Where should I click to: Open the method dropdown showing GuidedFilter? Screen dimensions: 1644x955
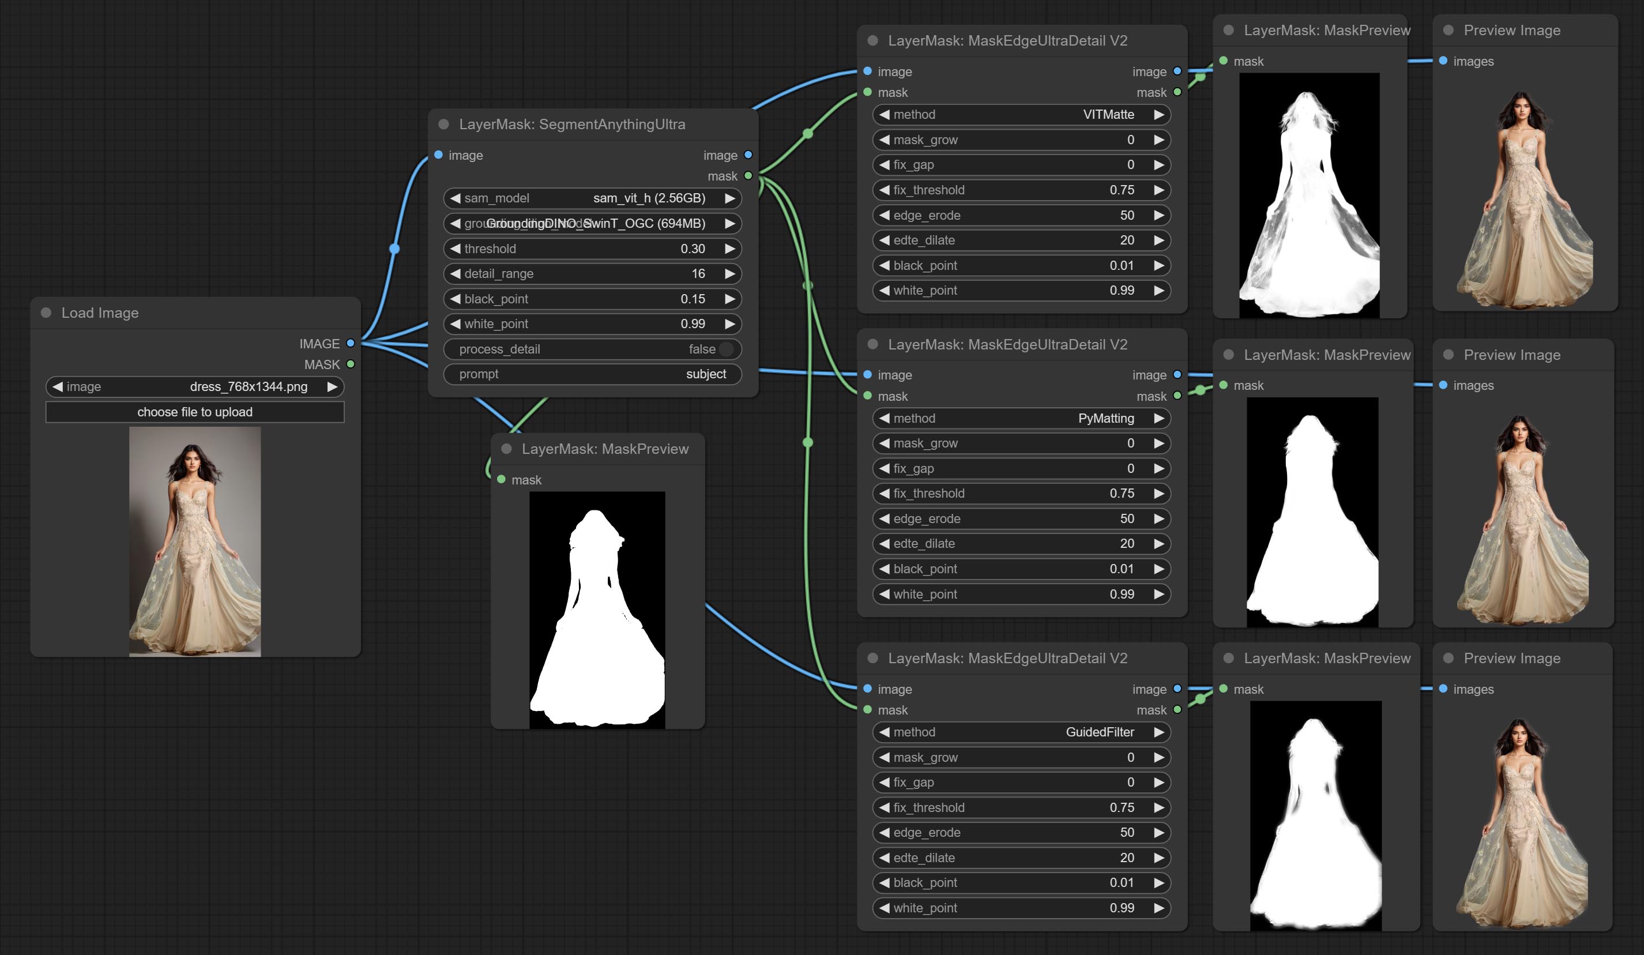click(x=1021, y=732)
